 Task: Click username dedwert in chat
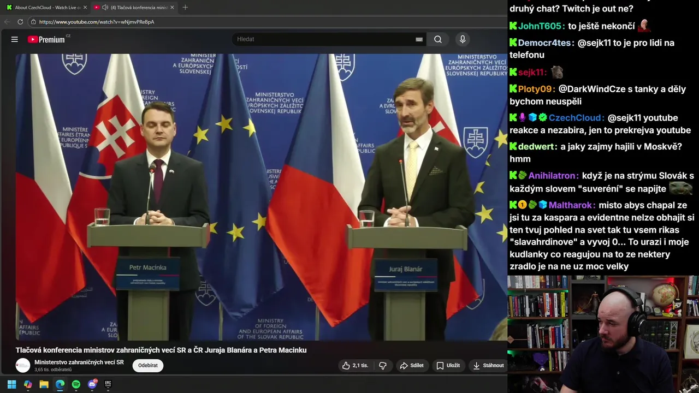(x=537, y=147)
